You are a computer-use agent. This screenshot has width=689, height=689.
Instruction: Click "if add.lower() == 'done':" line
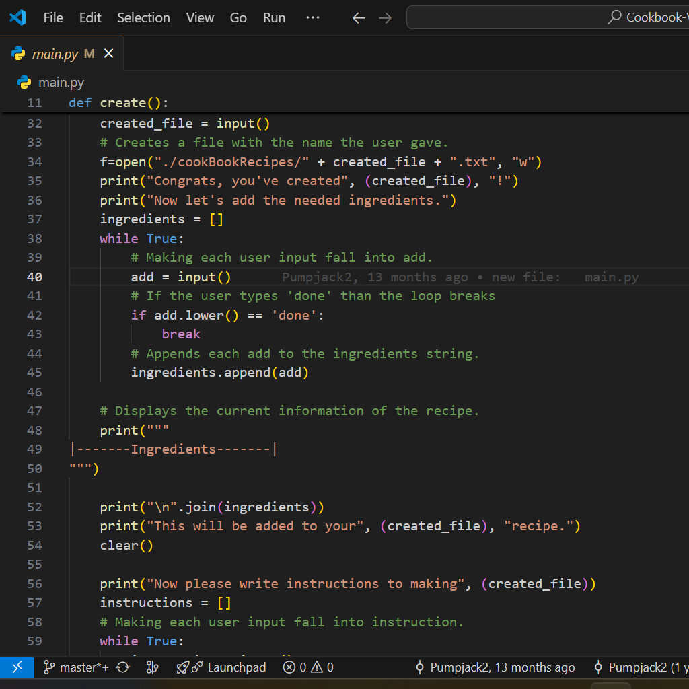227,316
